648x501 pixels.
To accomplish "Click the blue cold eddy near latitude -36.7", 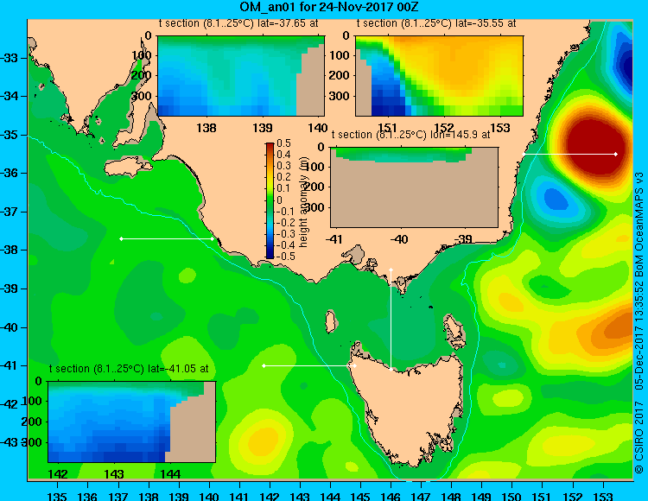I will 556,200.
